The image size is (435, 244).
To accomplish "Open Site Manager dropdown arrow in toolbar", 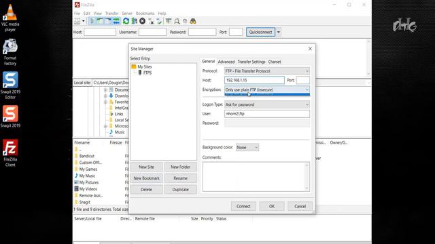I will pyautogui.click(x=84, y=21).
